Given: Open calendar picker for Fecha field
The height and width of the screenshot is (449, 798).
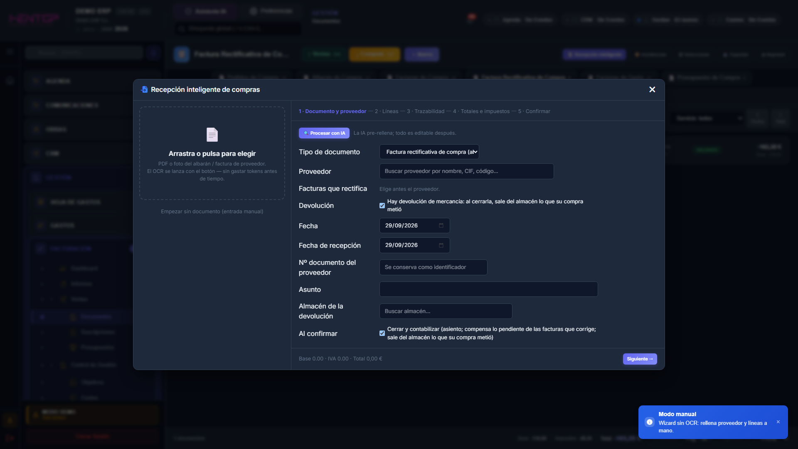Looking at the screenshot, I should coord(441,225).
